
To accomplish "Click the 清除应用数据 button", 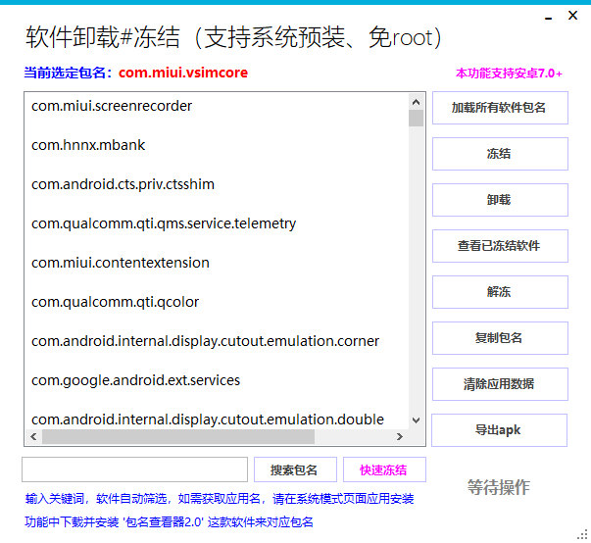I will point(500,384).
